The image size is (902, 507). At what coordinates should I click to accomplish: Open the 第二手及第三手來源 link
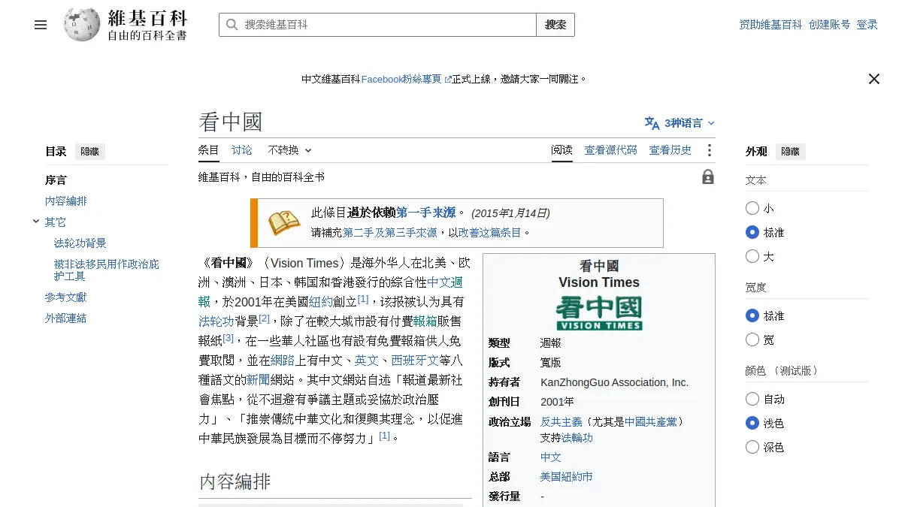pyautogui.click(x=390, y=233)
